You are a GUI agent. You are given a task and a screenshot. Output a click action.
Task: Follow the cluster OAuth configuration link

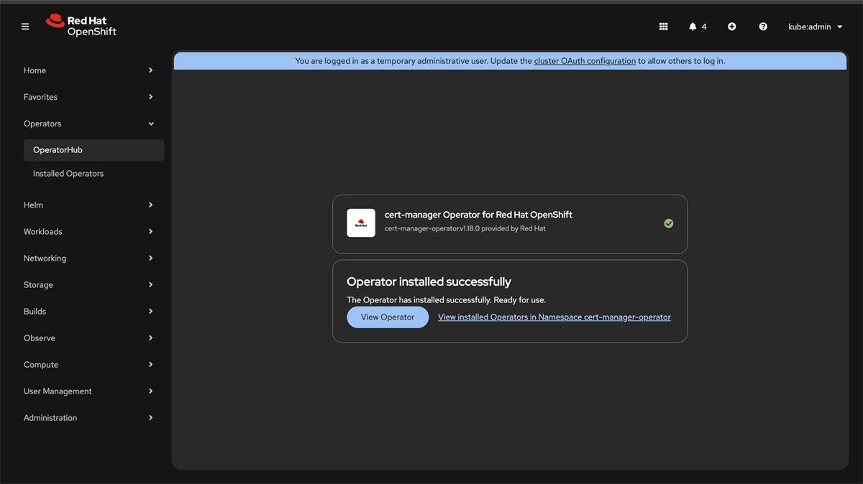coord(585,61)
